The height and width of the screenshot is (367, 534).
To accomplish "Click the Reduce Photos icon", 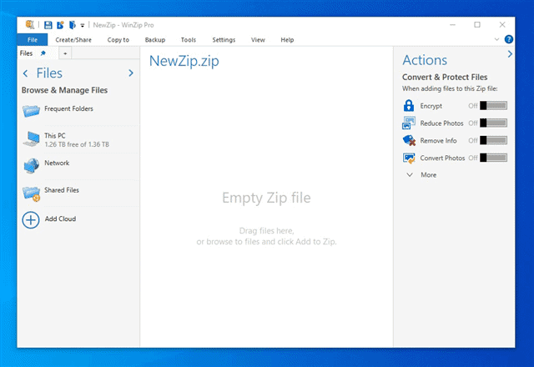I will coord(409,123).
